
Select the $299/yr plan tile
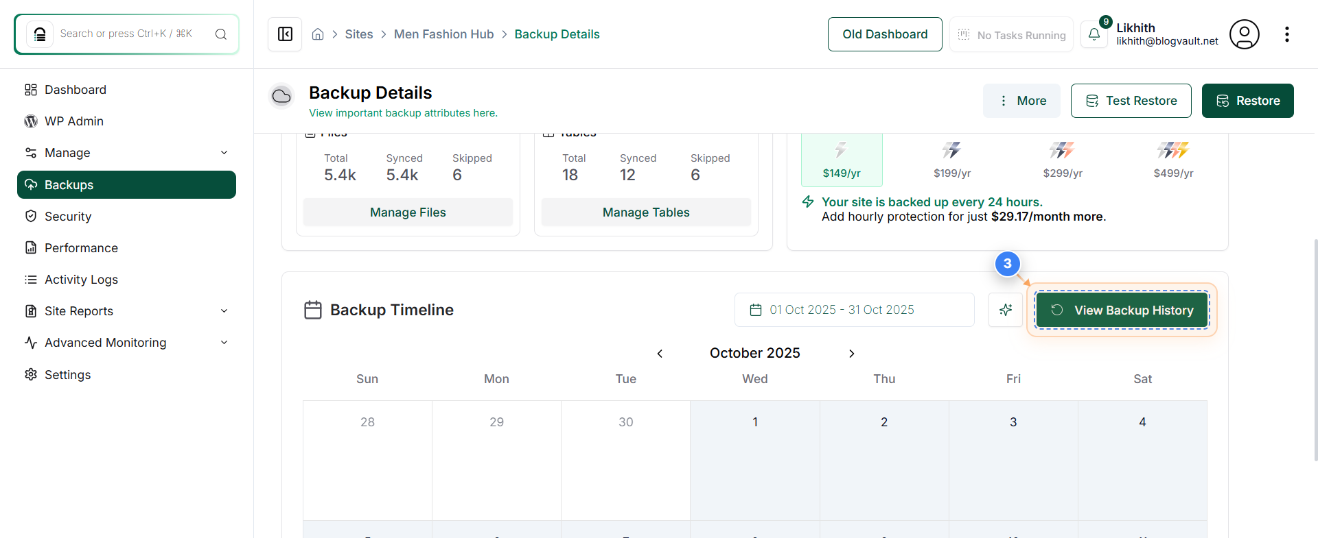click(1063, 160)
